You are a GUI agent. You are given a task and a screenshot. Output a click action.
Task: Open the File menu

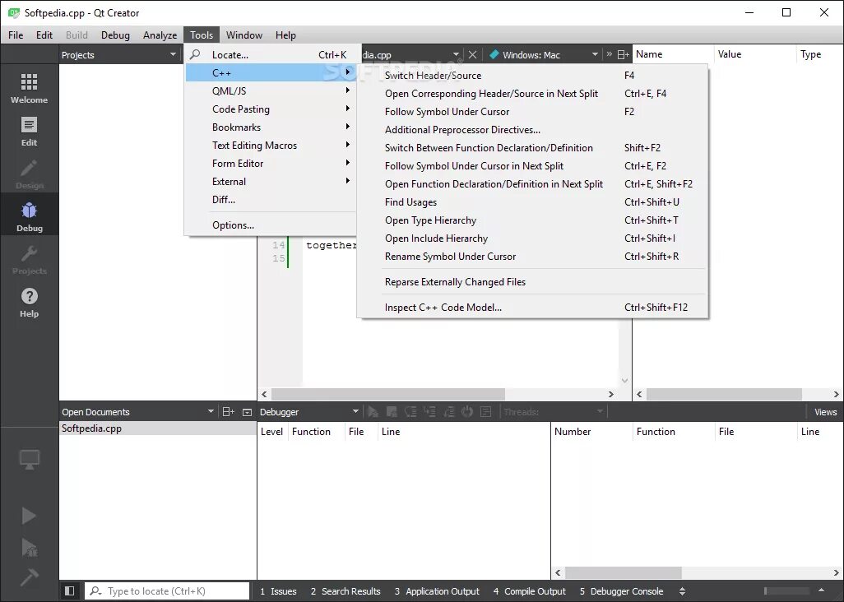[x=16, y=35]
